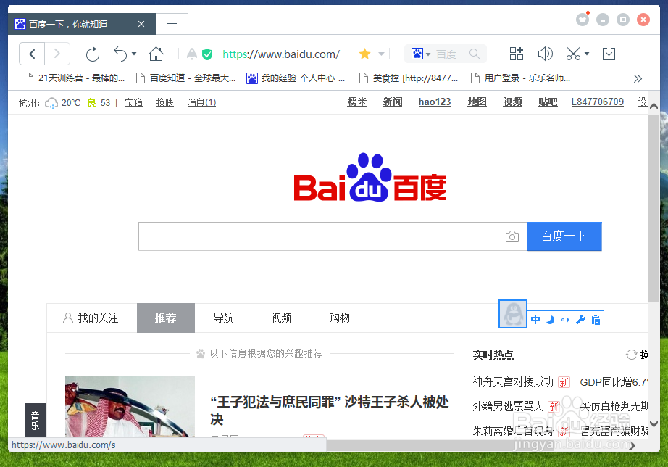This screenshot has width=668, height=467.
Task: Click the rocket accelerator icon in address bar
Action: pyautogui.click(x=192, y=54)
